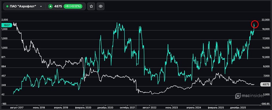272x110 pixels.
Task: Click the август 2017 date label
Action: pyautogui.click(x=17, y=108)
